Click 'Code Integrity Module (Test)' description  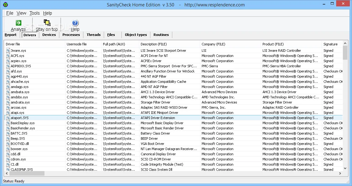point(162,164)
